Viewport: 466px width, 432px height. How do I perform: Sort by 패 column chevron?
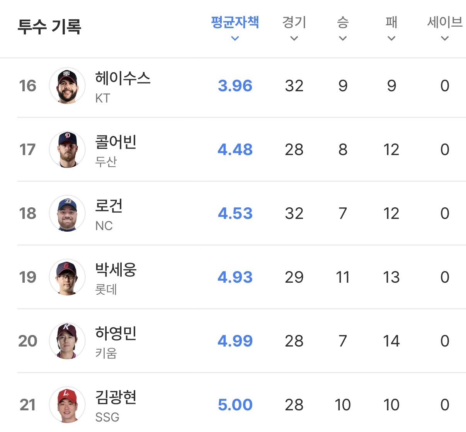click(391, 38)
